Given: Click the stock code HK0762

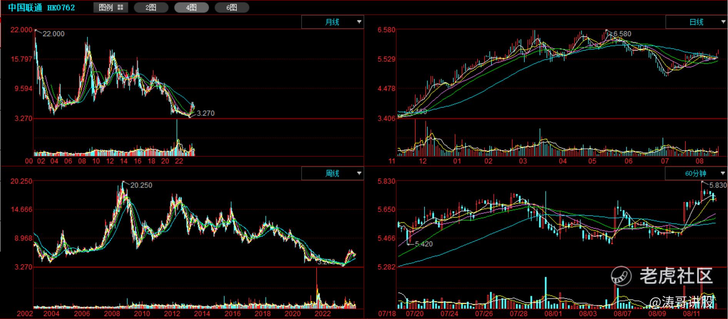Looking at the screenshot, I should pos(61,8).
